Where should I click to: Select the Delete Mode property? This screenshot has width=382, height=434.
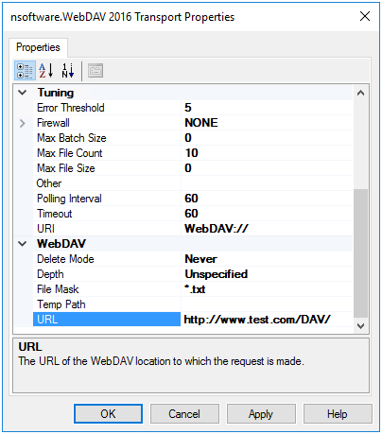pyautogui.click(x=107, y=259)
